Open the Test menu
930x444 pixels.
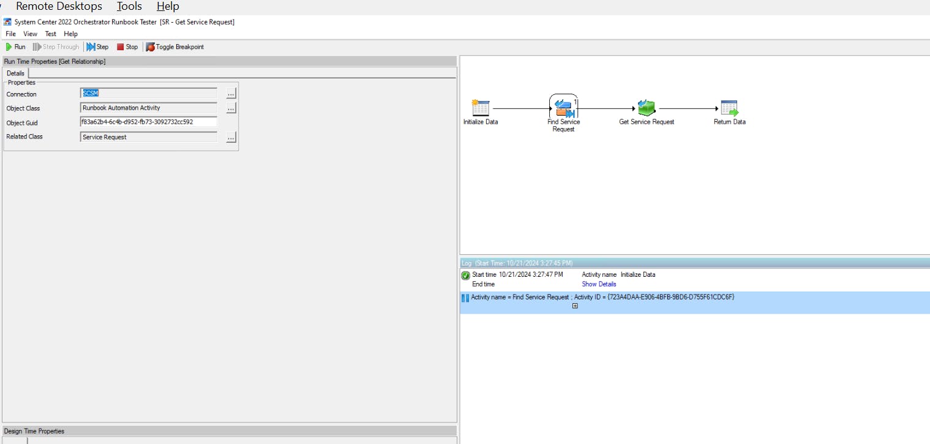(x=51, y=34)
